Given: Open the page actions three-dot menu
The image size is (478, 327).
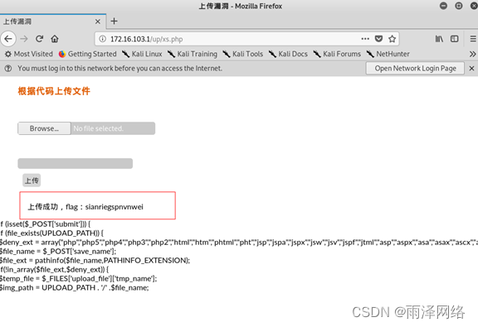Looking at the screenshot, I should click(x=365, y=39).
